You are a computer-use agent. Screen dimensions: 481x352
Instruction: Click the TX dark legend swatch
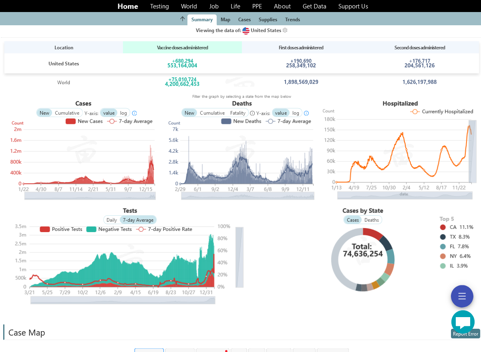(x=443, y=237)
